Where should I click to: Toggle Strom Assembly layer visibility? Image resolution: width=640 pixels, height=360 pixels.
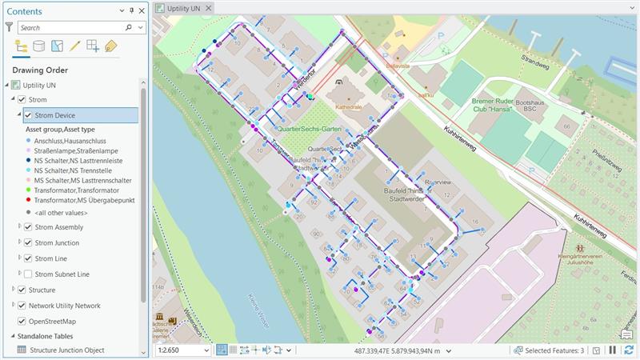tap(28, 227)
